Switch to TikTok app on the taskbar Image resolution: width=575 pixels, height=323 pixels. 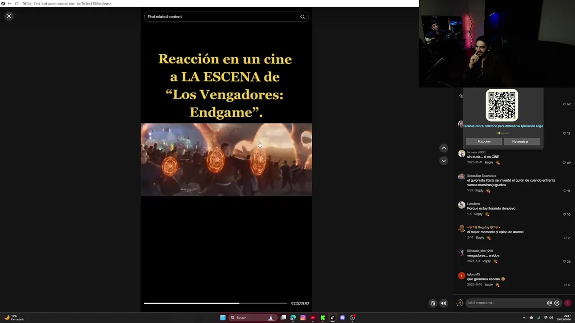(332, 318)
